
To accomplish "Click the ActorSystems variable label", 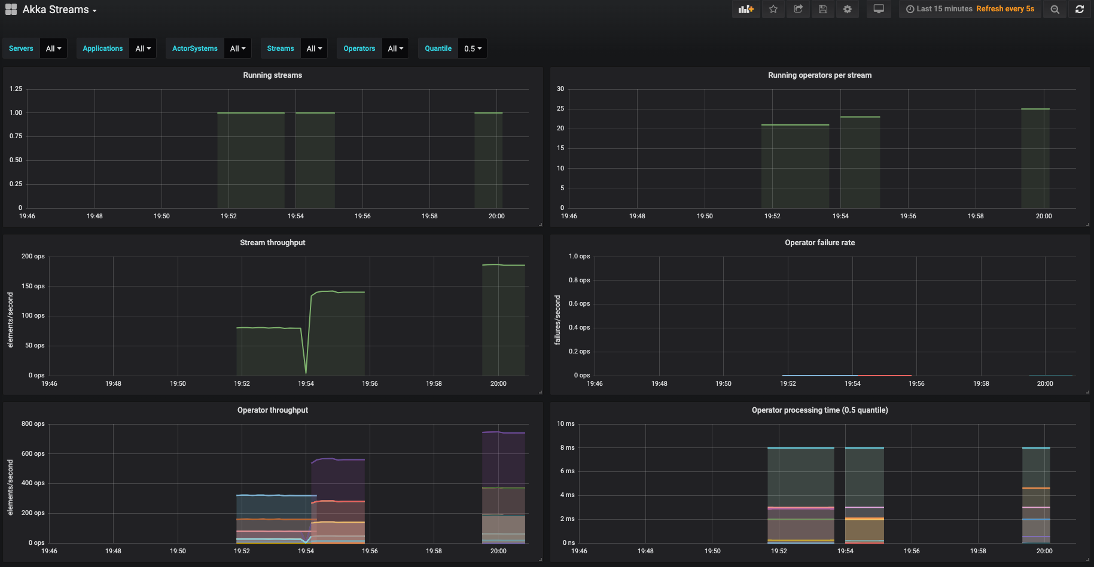I will 195,48.
